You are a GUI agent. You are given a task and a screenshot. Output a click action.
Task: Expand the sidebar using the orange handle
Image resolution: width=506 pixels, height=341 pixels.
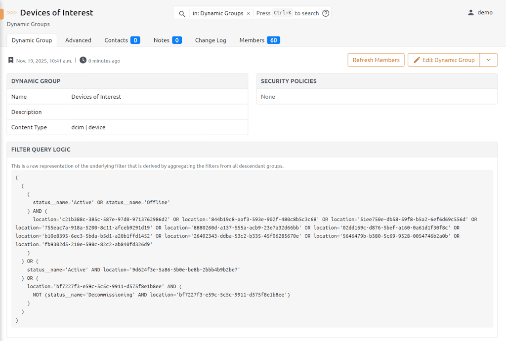tap(1, 13)
